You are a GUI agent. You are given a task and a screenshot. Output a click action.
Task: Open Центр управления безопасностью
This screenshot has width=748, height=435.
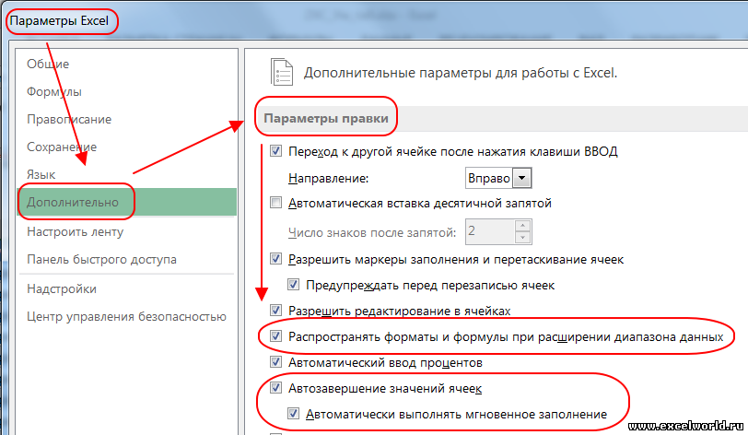click(x=126, y=317)
